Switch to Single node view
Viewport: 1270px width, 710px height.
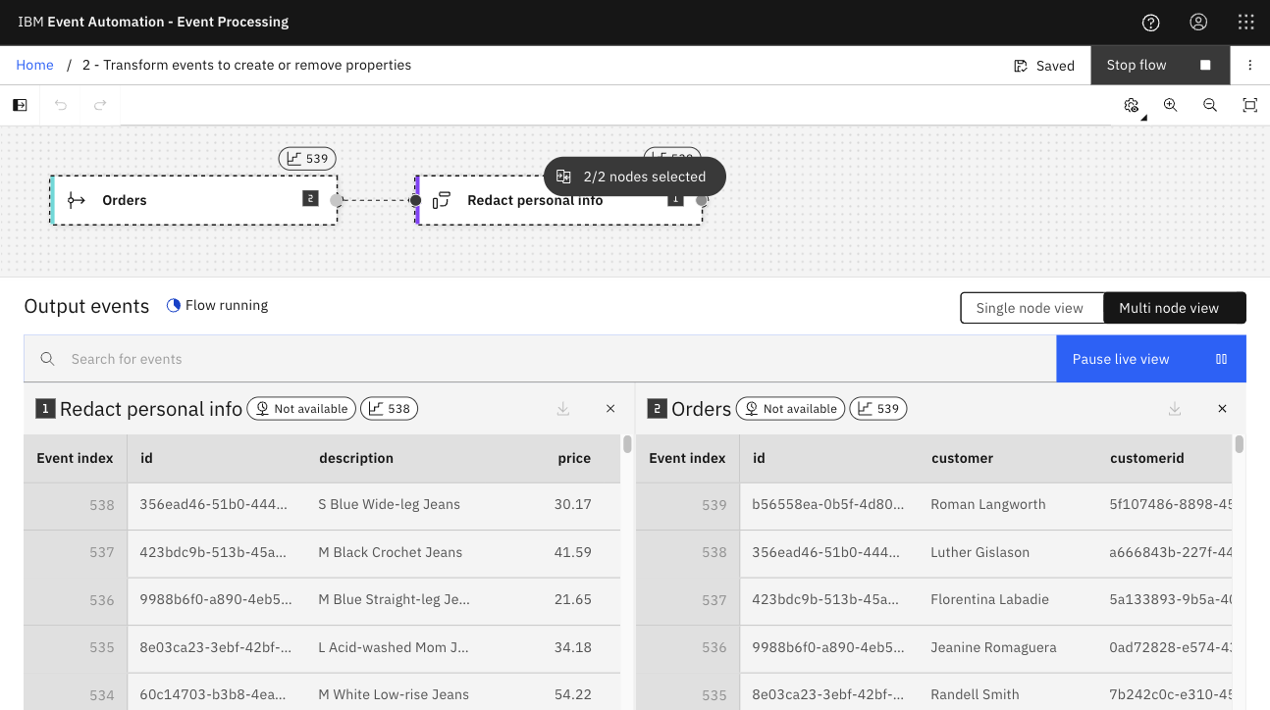coord(1031,308)
